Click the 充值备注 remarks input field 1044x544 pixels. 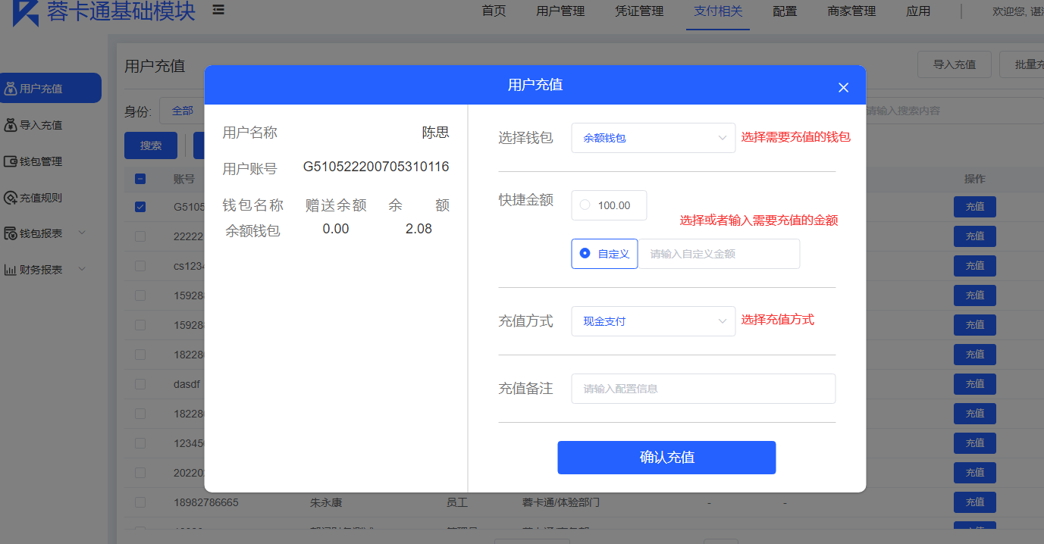[703, 389]
